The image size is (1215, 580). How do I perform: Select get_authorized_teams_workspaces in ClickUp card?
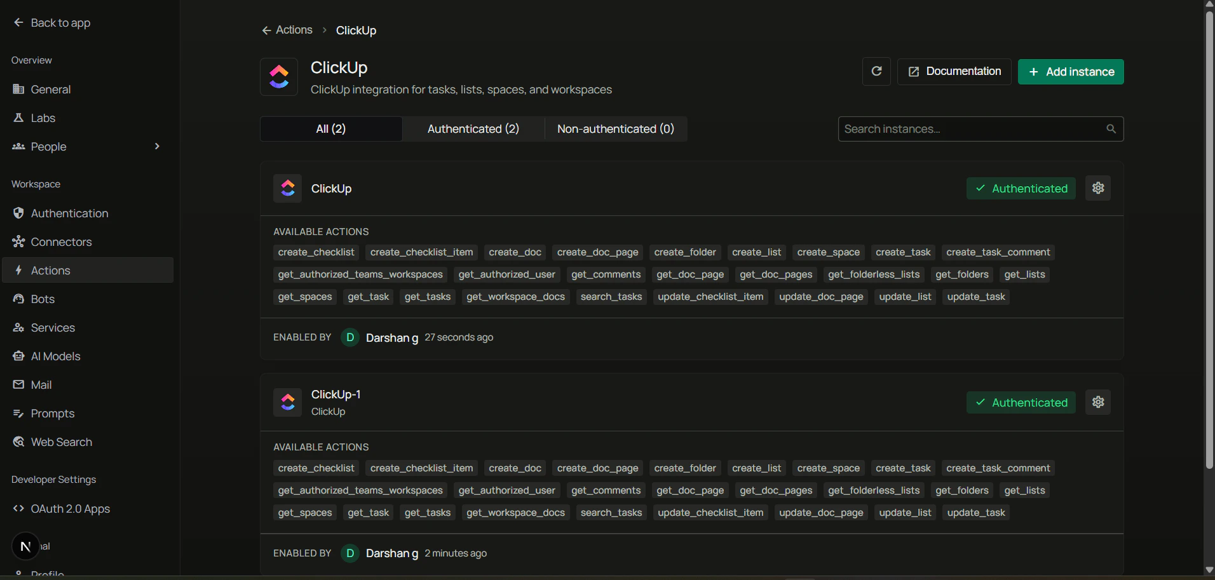360,274
